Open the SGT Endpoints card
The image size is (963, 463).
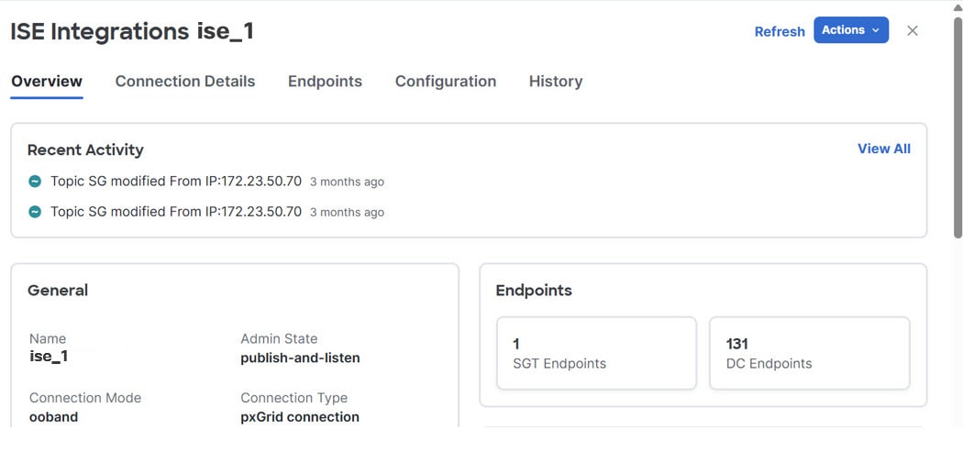[596, 353]
